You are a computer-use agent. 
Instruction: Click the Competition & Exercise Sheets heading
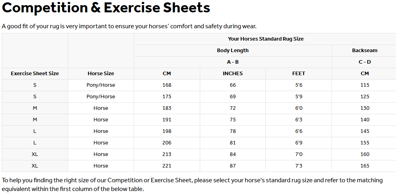[x=106, y=8]
